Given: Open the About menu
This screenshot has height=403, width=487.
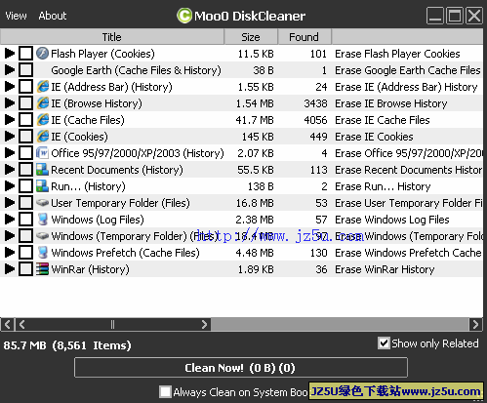Looking at the screenshot, I should tap(53, 16).
